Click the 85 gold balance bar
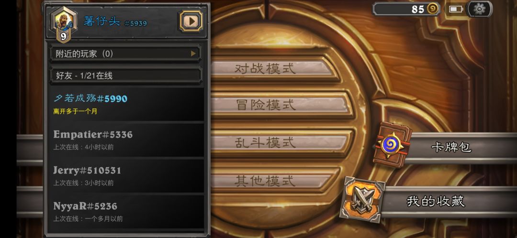The height and width of the screenshot is (238, 517). coord(406,9)
